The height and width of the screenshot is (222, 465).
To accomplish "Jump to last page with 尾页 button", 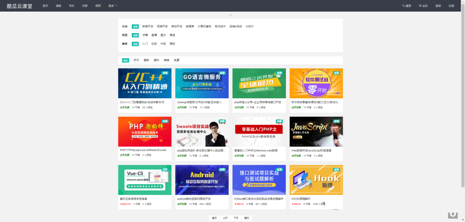I will 247,218.
